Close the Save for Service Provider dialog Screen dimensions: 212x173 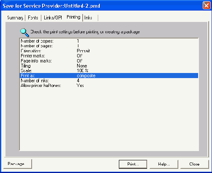pos(207,5)
